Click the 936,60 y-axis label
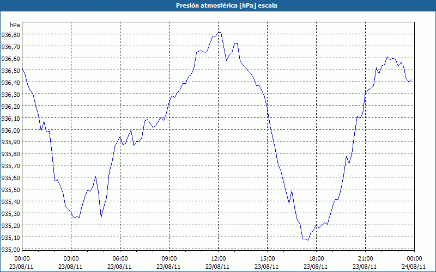 (10, 59)
